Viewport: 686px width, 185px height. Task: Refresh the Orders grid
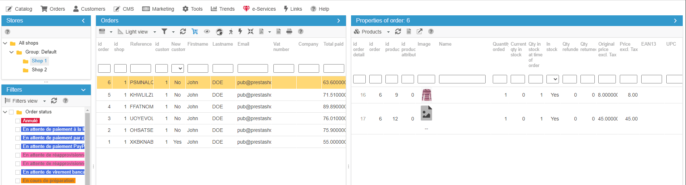pyautogui.click(x=183, y=32)
